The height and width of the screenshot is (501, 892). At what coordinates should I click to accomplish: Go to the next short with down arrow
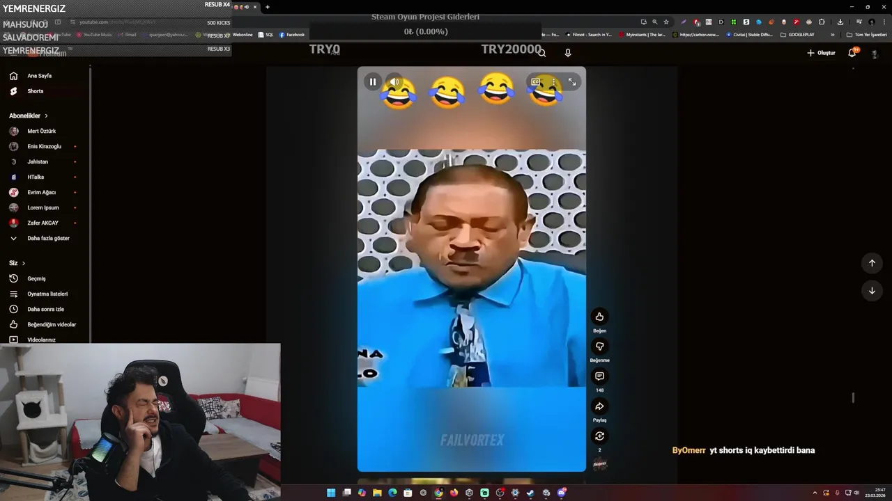pyautogui.click(x=872, y=291)
